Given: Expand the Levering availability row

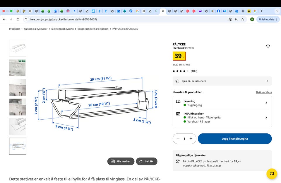Looking at the screenshot, I should [222, 103].
